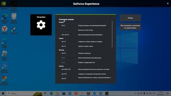This screenshot has height=96, width=171.
Task: Open the notification center icon
Action: 167,93
